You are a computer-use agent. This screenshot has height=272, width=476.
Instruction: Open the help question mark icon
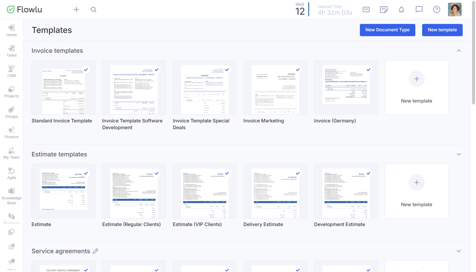tap(437, 10)
